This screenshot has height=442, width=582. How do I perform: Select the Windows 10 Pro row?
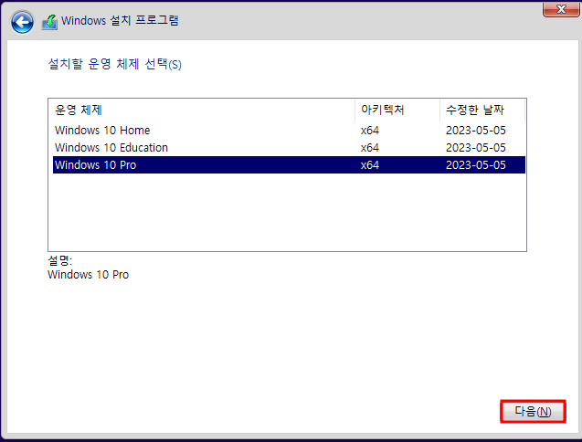point(289,164)
